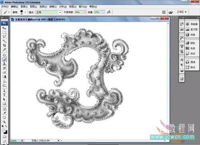Select the Shape tool
200x145 pixels.
click(4, 103)
